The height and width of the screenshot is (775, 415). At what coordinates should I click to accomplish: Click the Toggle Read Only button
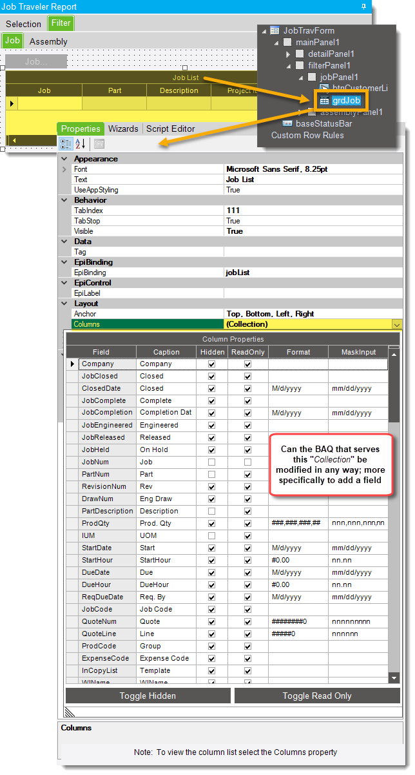coord(317,696)
